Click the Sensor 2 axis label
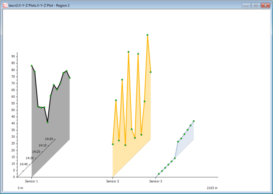Image resolution: width=273 pixels, height=194 pixels. (x=112, y=181)
